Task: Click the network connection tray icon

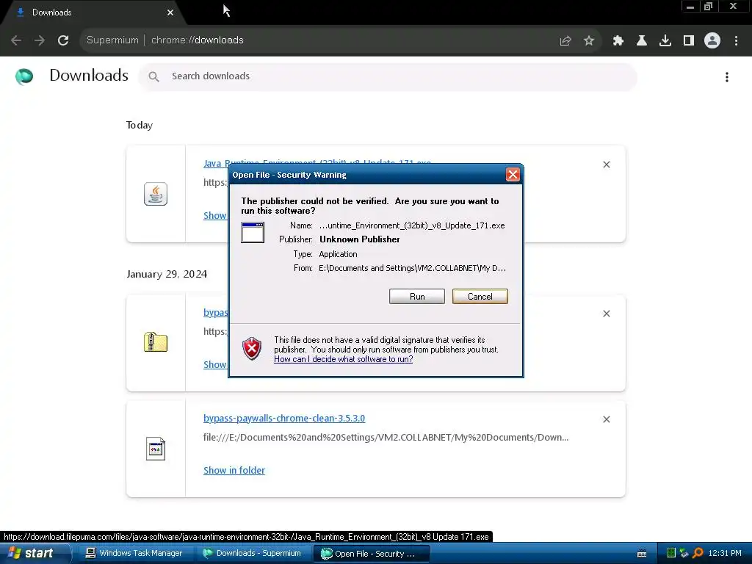Action: (x=684, y=553)
